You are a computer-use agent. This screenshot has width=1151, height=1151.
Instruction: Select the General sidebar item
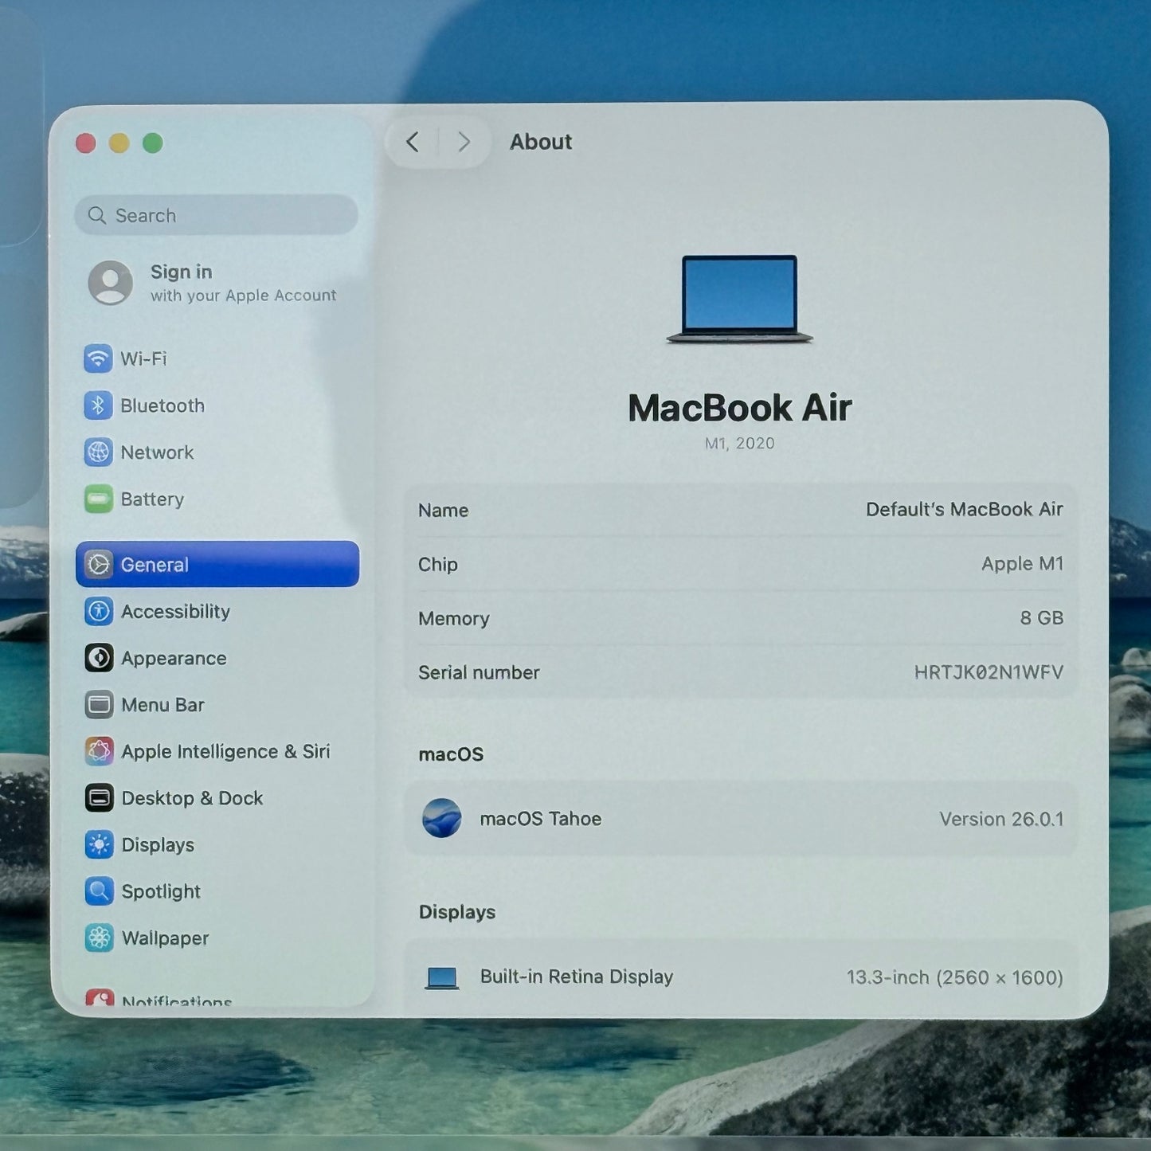pos(217,565)
